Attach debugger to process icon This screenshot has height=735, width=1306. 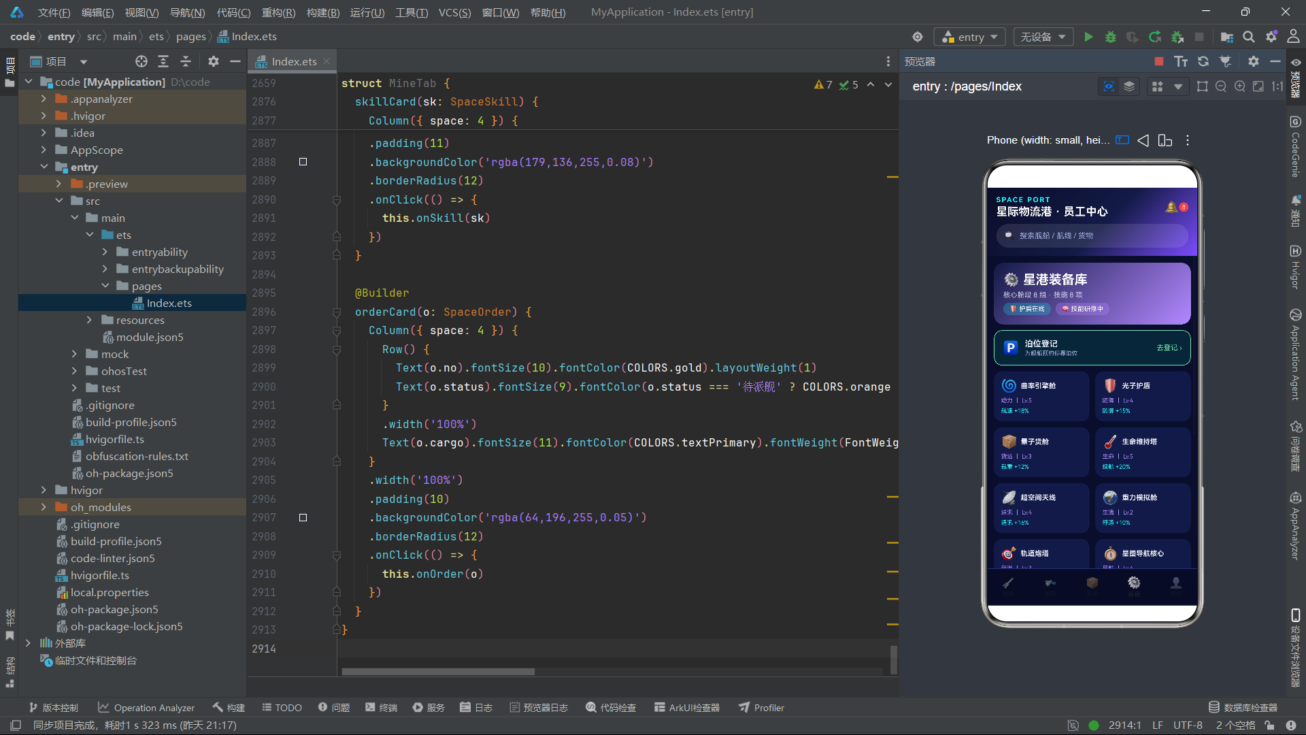coord(1177,37)
